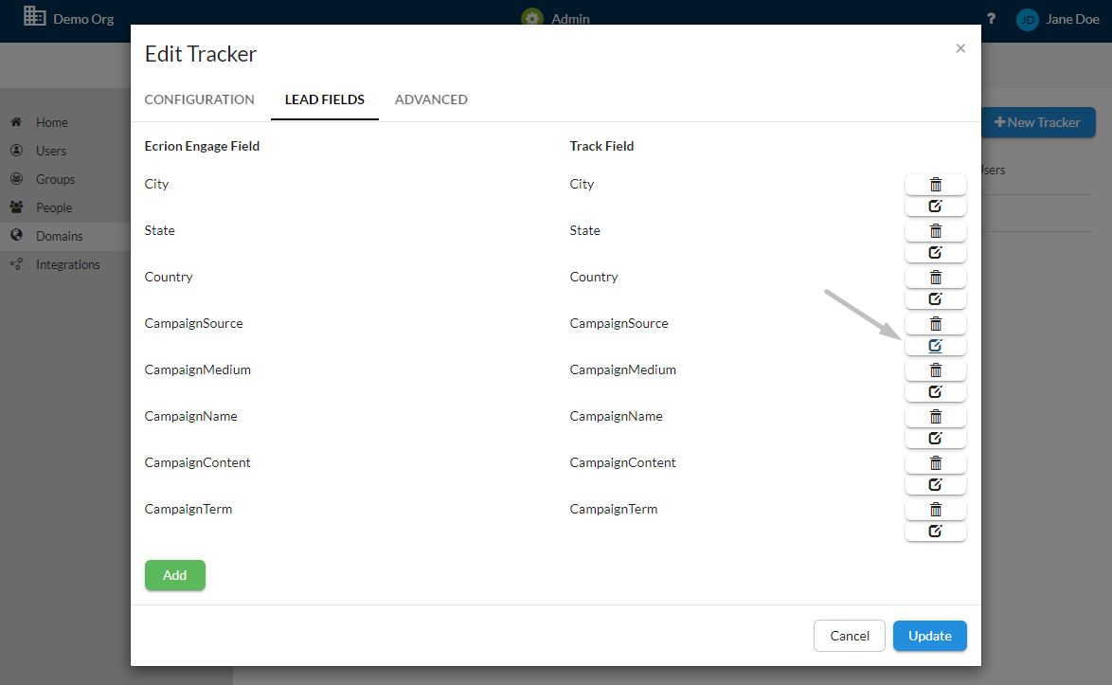Select City under Ecrion Engage Field
This screenshot has width=1112, height=685.
[x=156, y=185]
